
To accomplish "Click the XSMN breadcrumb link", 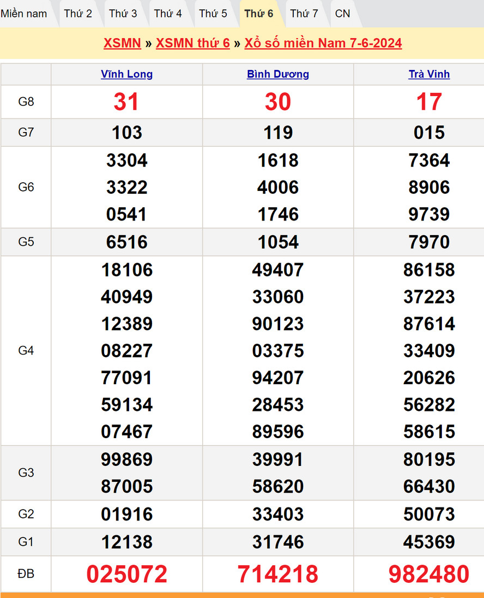I will click(x=122, y=44).
